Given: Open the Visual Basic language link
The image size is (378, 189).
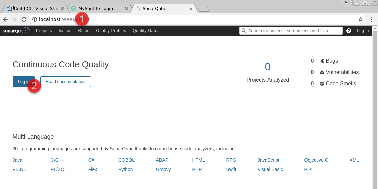Looking at the screenshot, I should [x=270, y=169].
